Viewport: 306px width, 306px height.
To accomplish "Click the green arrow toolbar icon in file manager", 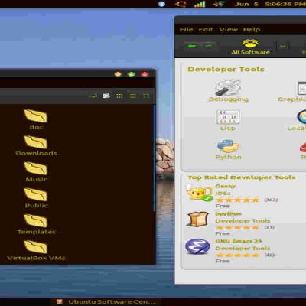I will point(93,96).
